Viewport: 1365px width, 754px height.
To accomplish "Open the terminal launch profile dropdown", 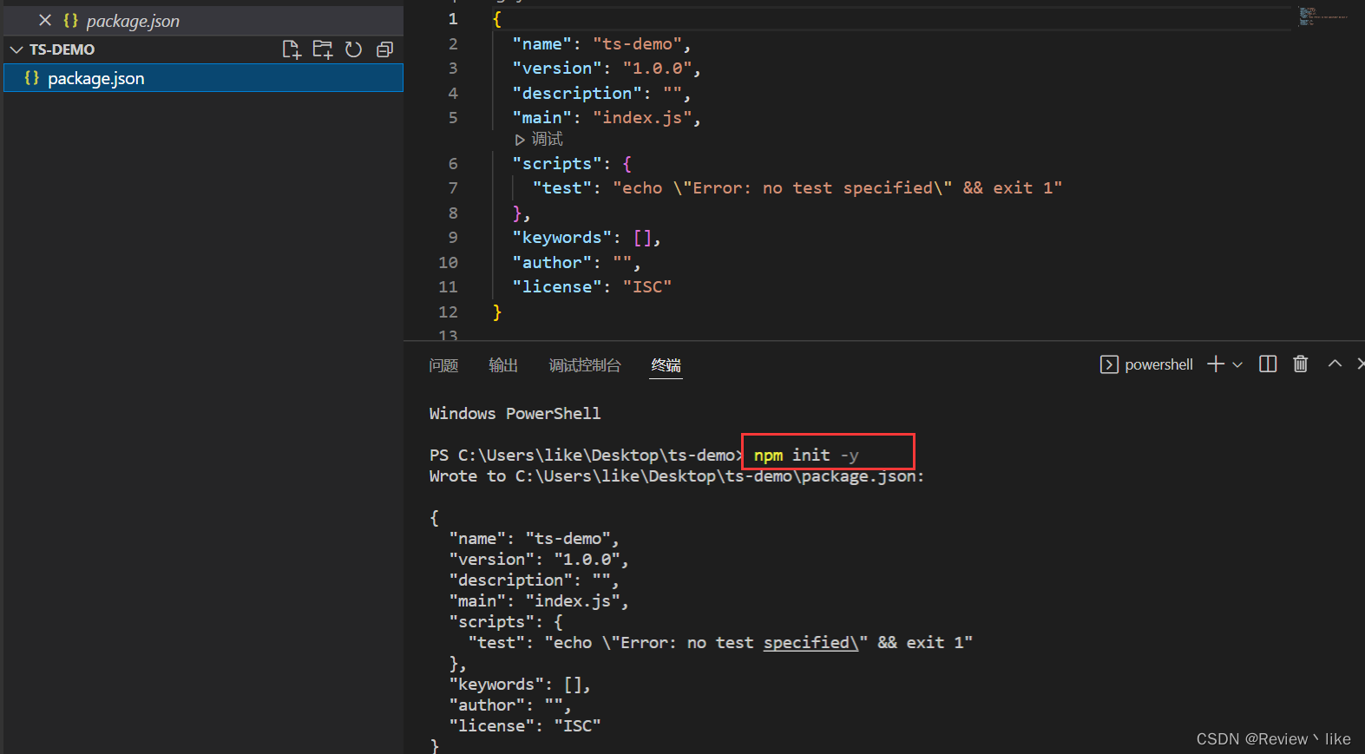I will coord(1237,364).
